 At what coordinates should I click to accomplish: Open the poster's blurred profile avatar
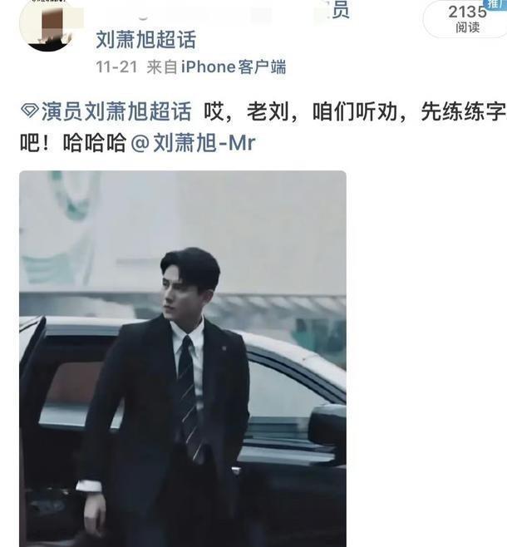tap(47, 24)
